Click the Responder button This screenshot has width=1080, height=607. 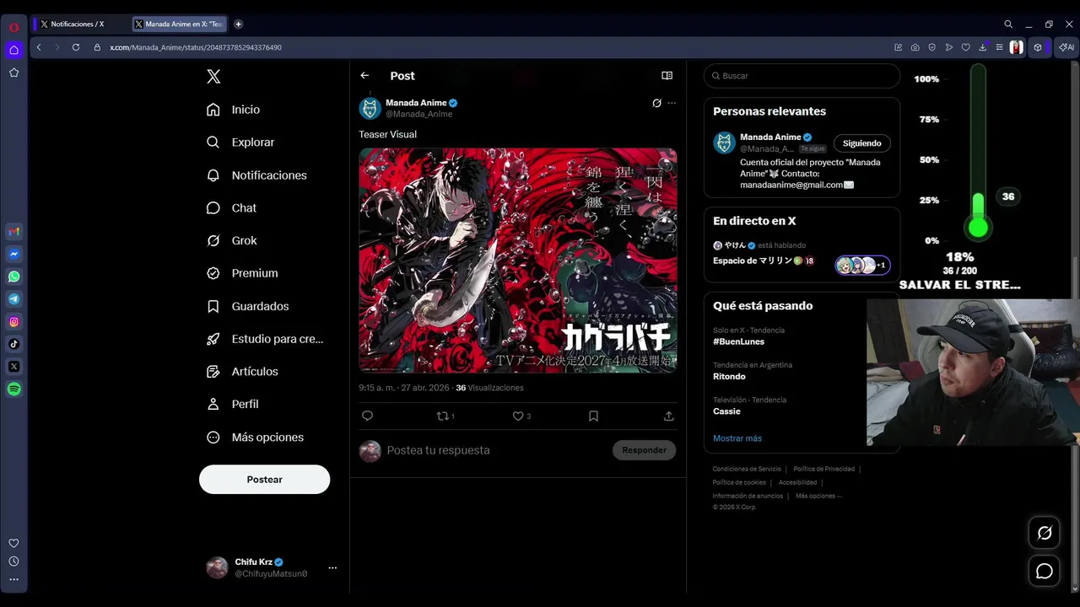point(644,450)
